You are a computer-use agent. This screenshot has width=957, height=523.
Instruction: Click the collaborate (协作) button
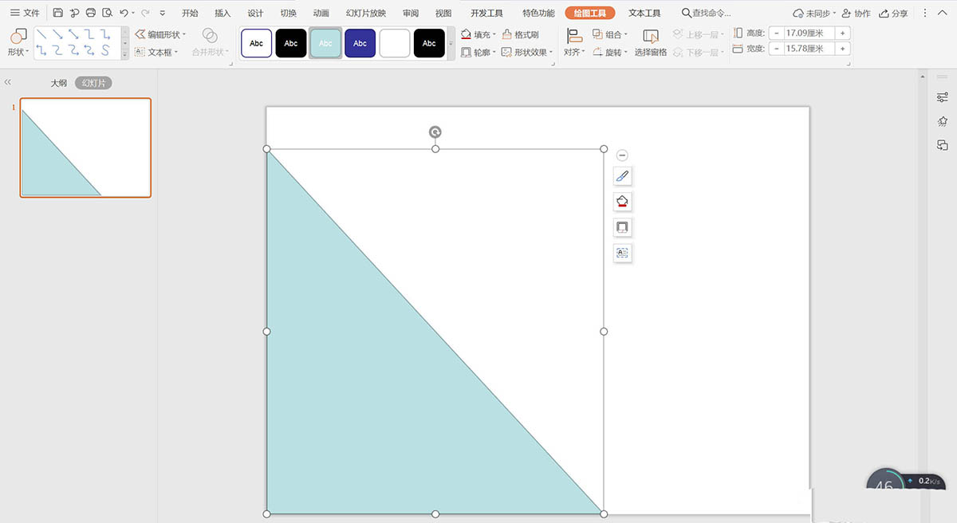click(856, 14)
